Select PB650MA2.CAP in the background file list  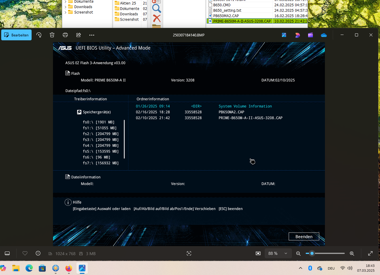tap(226, 16)
